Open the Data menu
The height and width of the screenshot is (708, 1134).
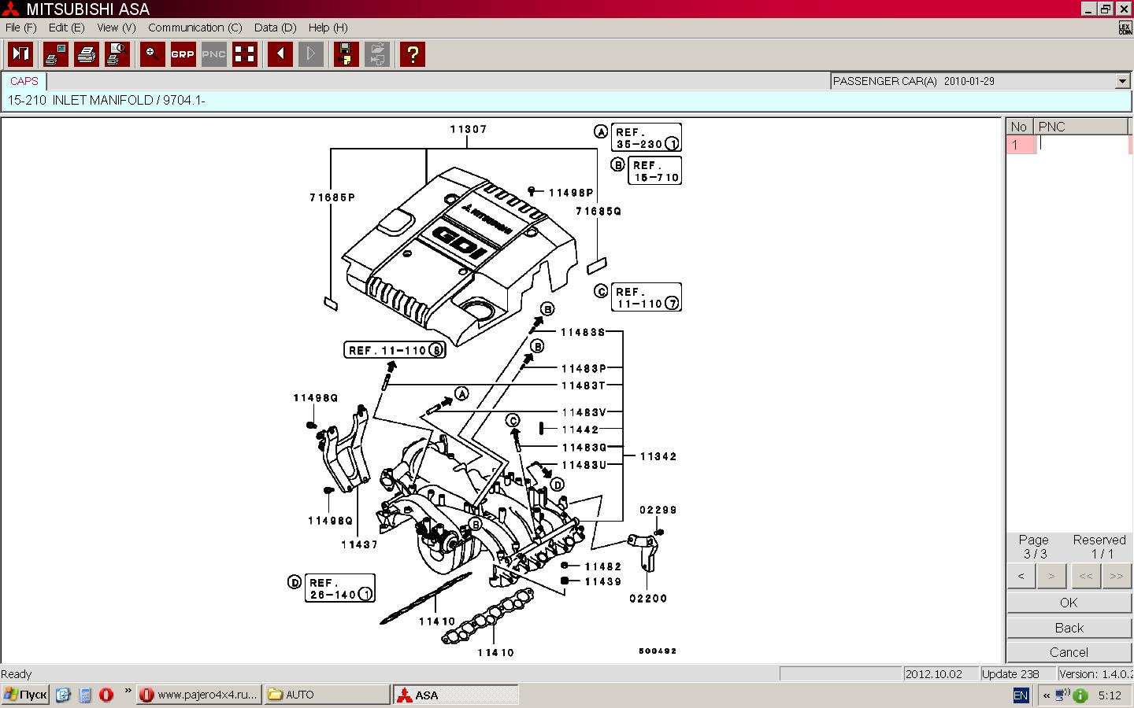(x=275, y=28)
